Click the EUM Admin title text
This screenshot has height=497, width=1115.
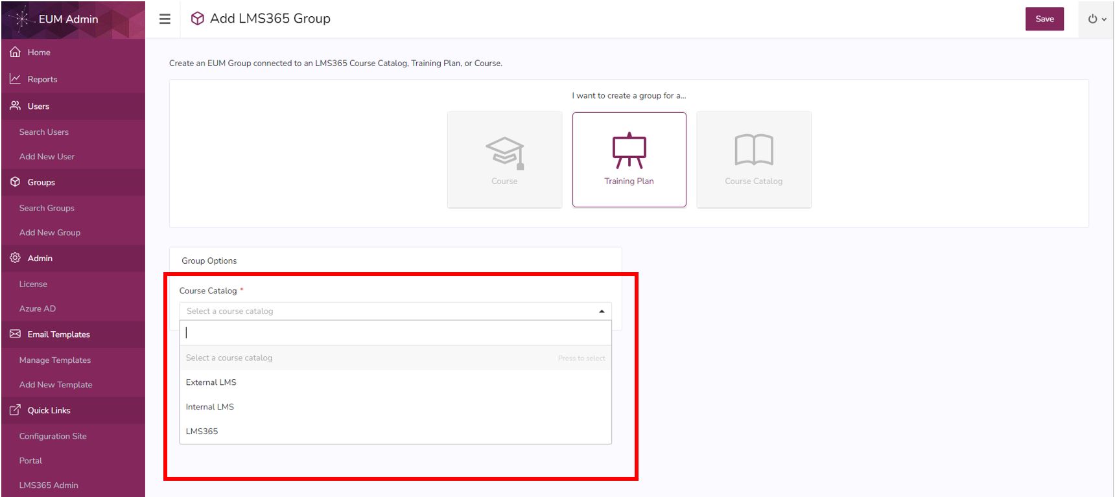tap(68, 19)
